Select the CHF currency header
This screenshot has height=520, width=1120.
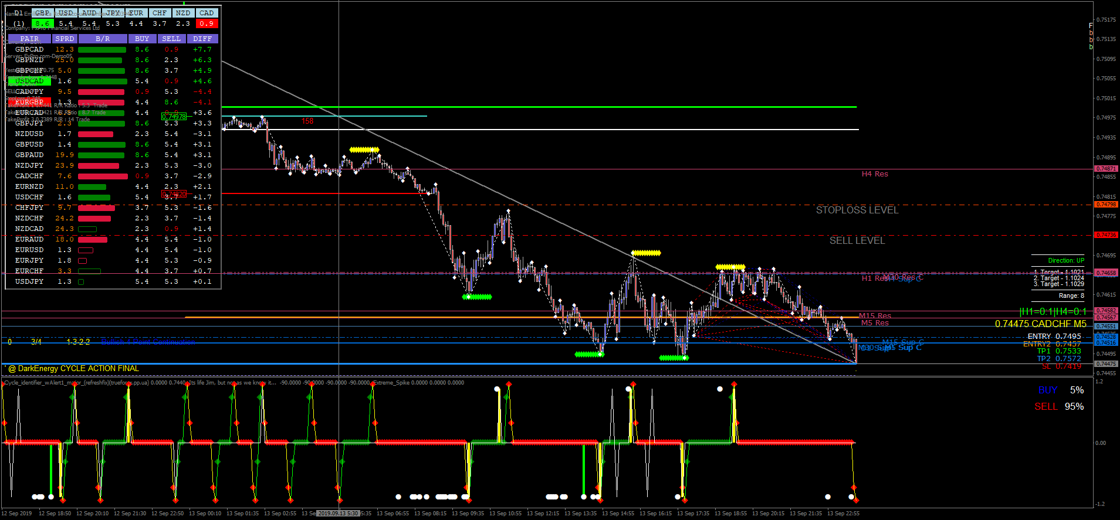(x=160, y=13)
